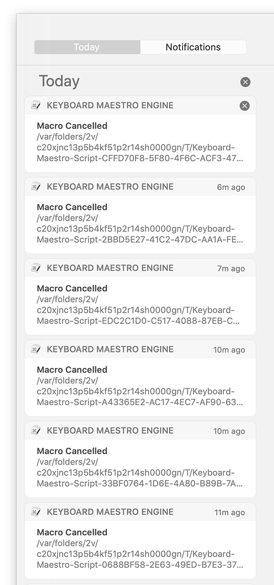This screenshot has height=585, width=274.
Task: Open the notification with script EDC2C1D0
Action: click(140, 297)
